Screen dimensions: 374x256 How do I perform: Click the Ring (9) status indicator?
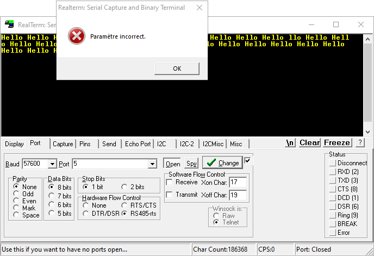pyautogui.click(x=333, y=215)
